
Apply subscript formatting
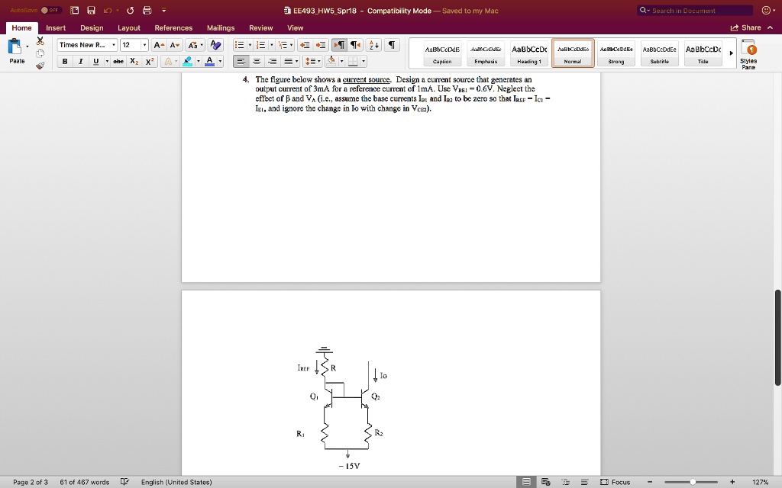(133, 60)
